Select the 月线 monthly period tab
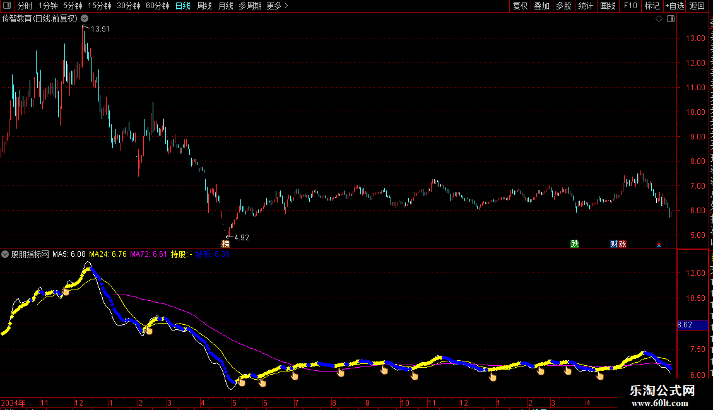The height and width of the screenshot is (410, 713). 225,6
